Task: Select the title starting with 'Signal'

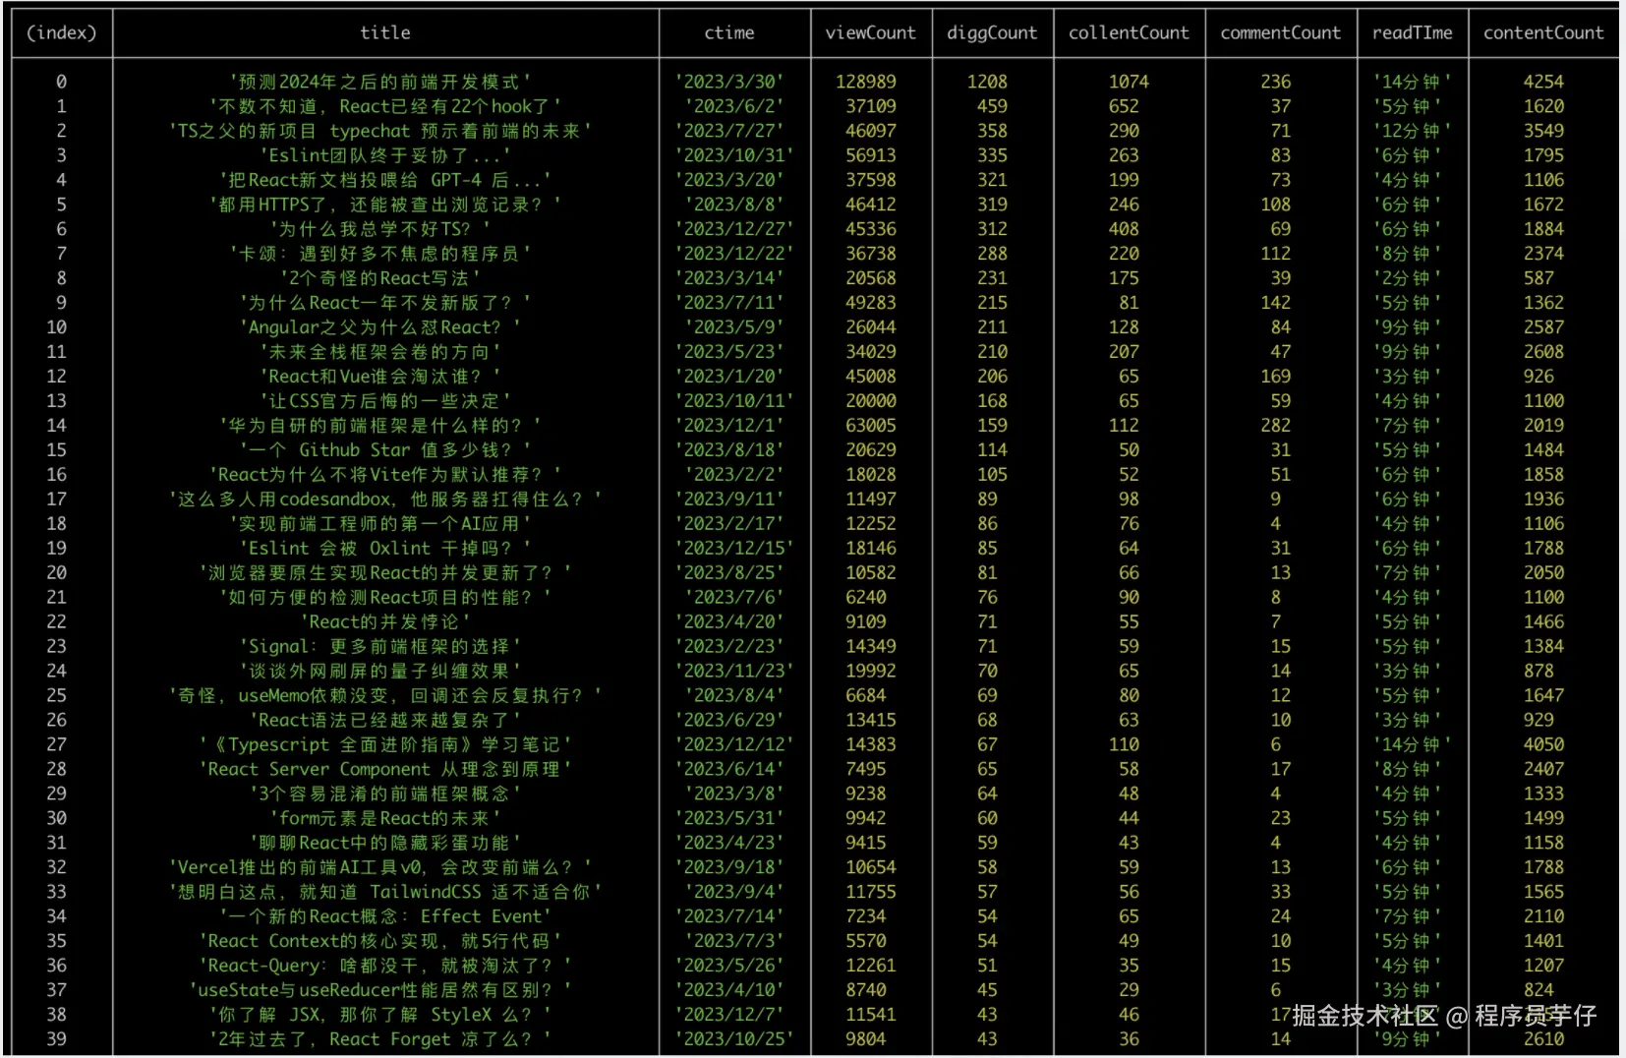Action: [x=380, y=646]
